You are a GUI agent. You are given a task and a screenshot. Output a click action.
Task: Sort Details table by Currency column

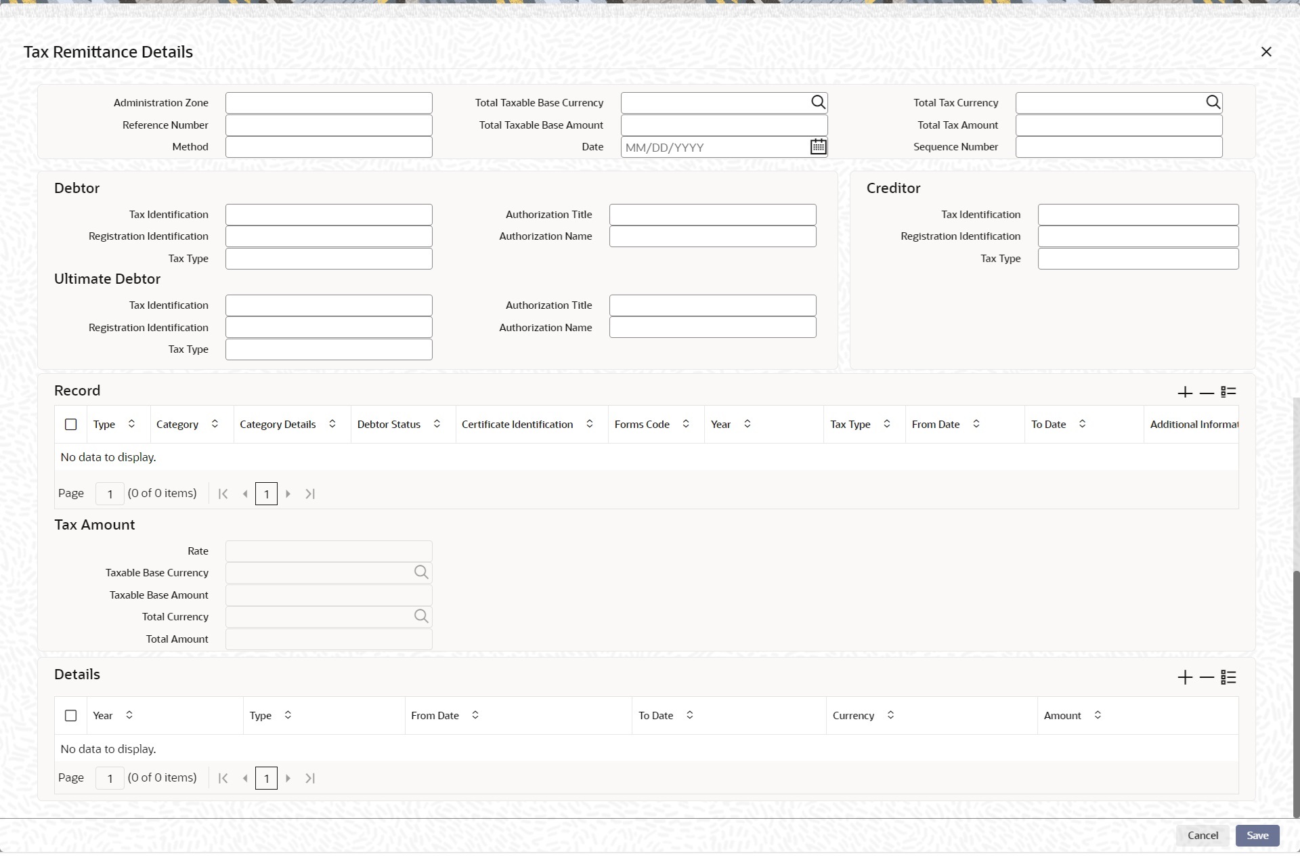pos(890,715)
